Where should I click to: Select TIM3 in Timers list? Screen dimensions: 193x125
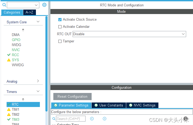pos(16,119)
